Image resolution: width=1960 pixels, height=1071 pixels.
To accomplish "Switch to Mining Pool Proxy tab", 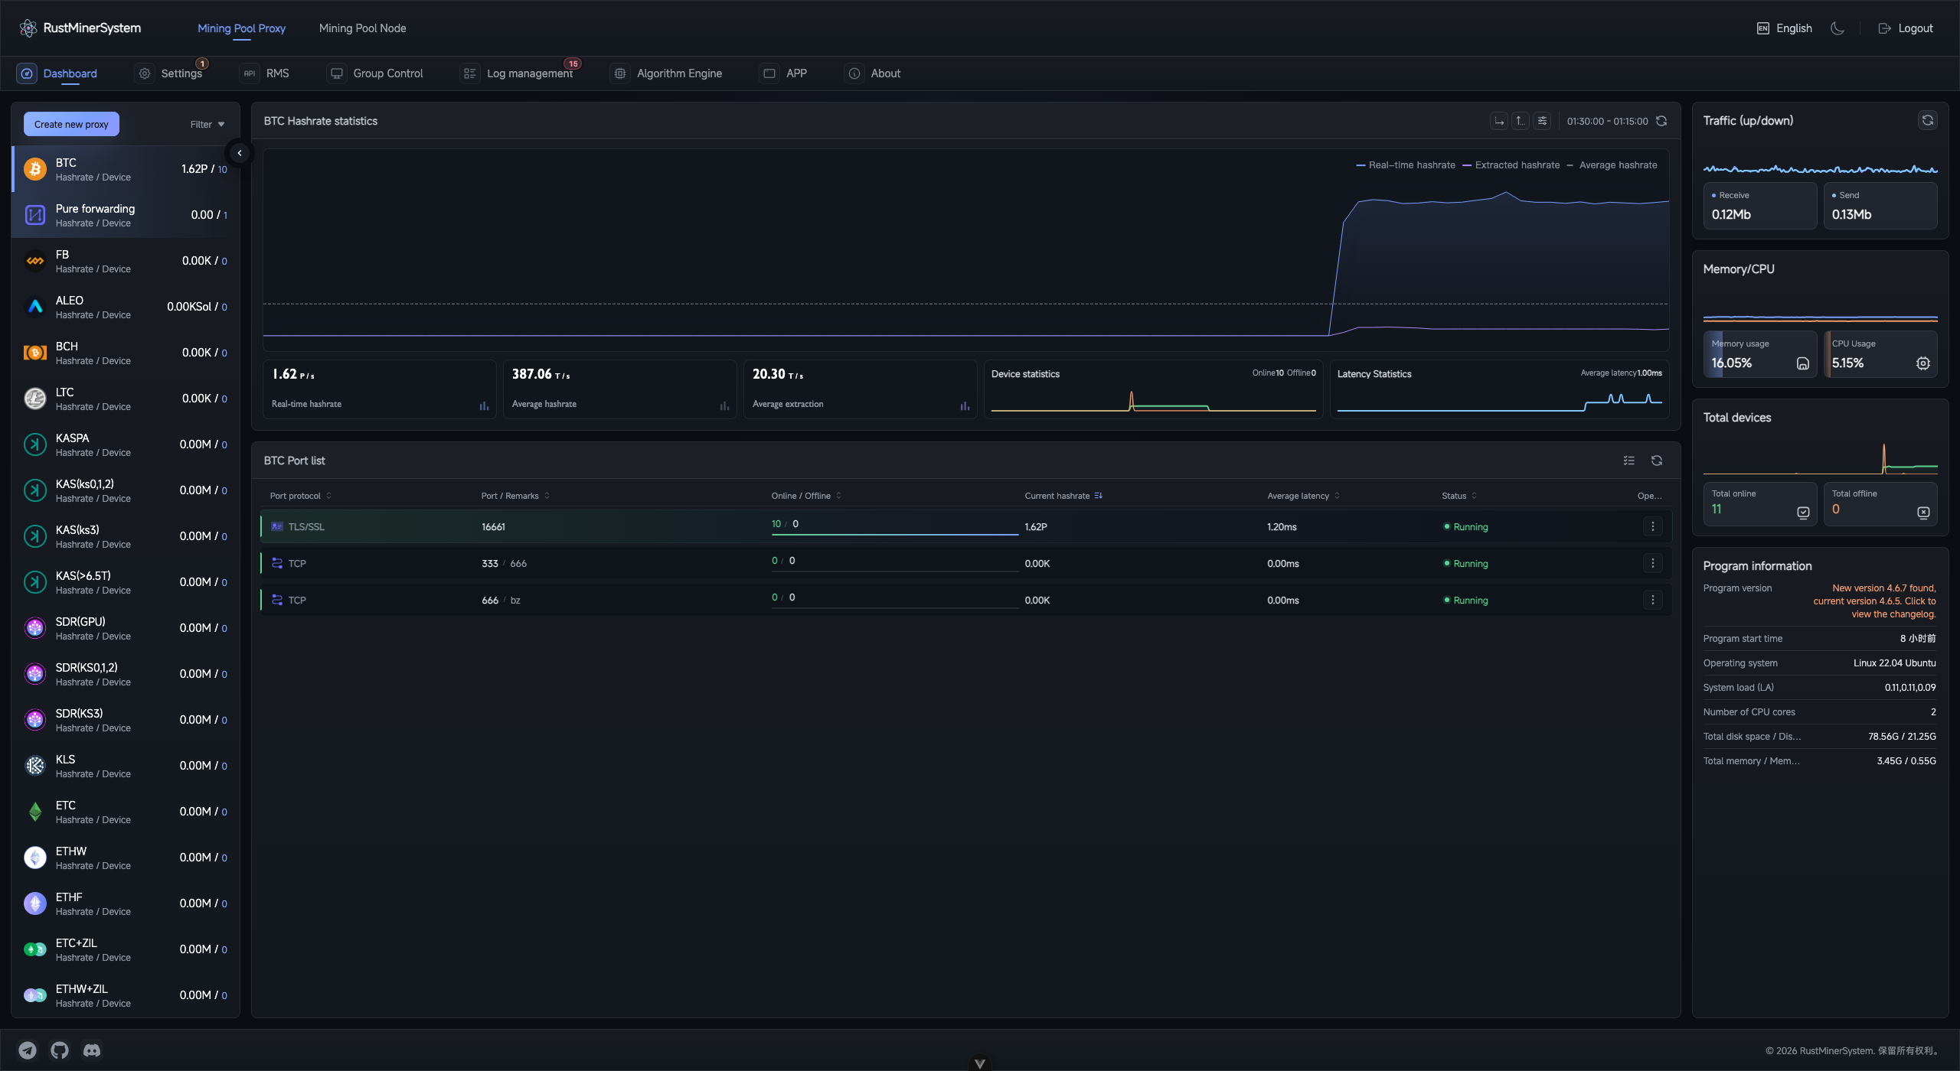I will click(x=241, y=28).
